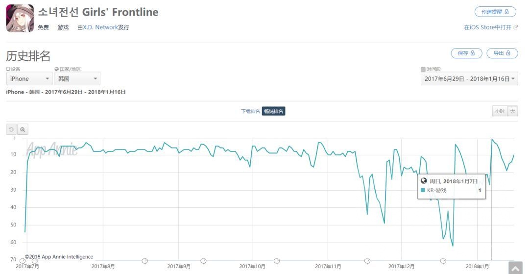Screen dimensions: 529x274
Task: Click the event bubble icon before 2018年1月
Action: tap(443, 261)
